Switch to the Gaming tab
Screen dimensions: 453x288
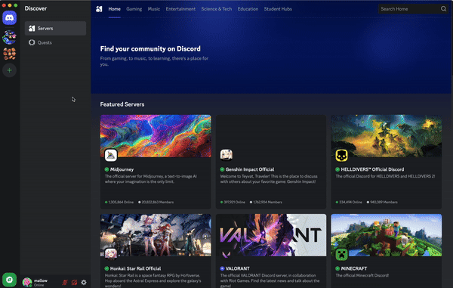(x=134, y=9)
